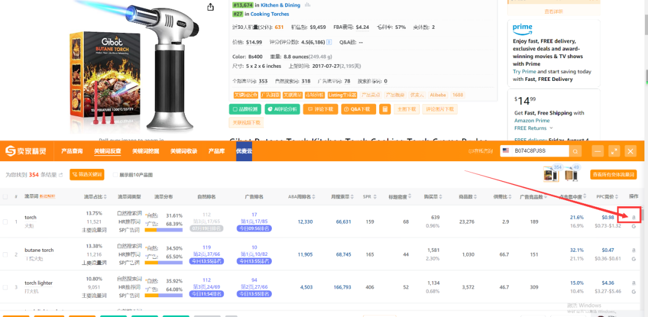Click the calculator icon button
Screen dimensions: 648x317
click(385, 110)
